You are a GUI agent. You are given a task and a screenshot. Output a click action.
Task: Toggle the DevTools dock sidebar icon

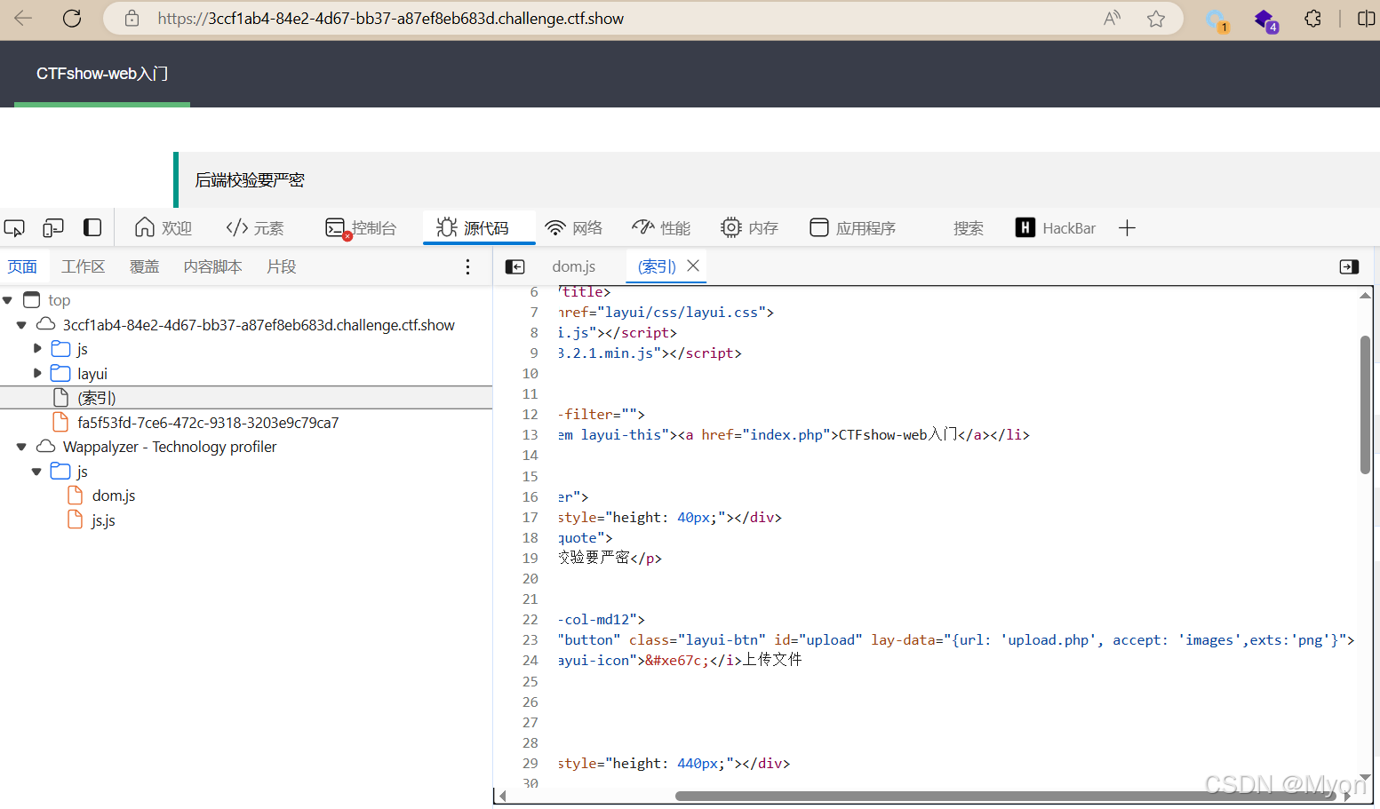click(92, 228)
